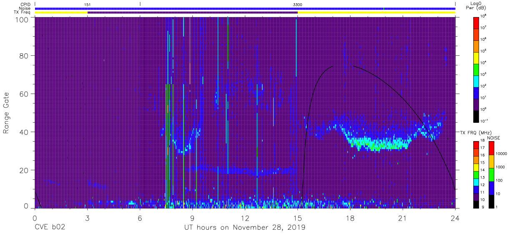Click the blue Noise bar at the top

[245, 8]
